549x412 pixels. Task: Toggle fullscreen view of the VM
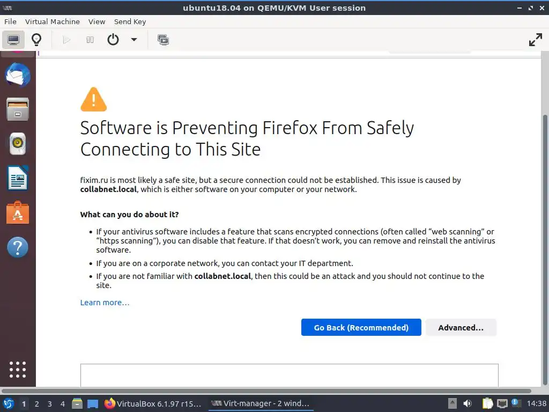535,40
